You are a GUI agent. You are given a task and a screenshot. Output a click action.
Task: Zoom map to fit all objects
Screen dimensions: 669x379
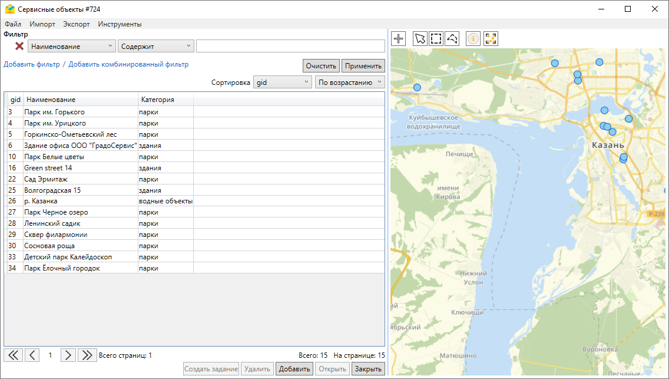click(491, 39)
